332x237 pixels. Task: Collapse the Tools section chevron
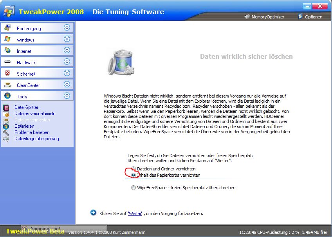click(67, 96)
